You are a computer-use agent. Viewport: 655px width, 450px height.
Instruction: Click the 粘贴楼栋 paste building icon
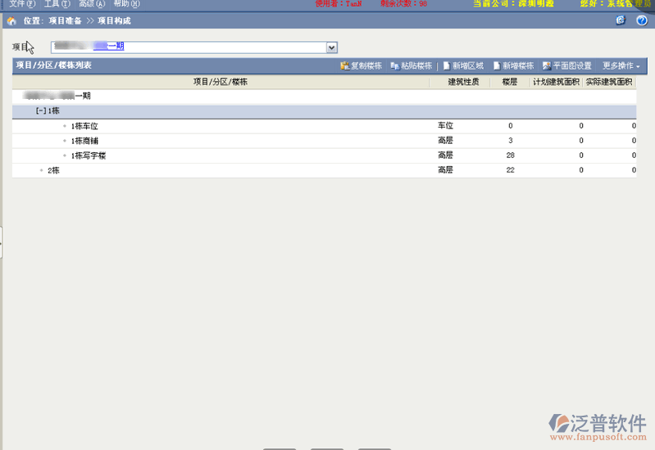(x=394, y=65)
